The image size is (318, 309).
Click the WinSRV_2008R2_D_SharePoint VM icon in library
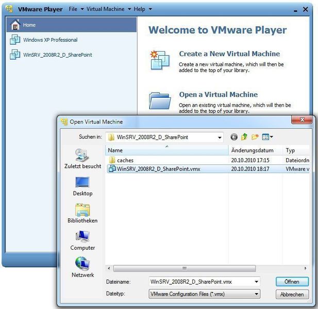click(x=15, y=55)
